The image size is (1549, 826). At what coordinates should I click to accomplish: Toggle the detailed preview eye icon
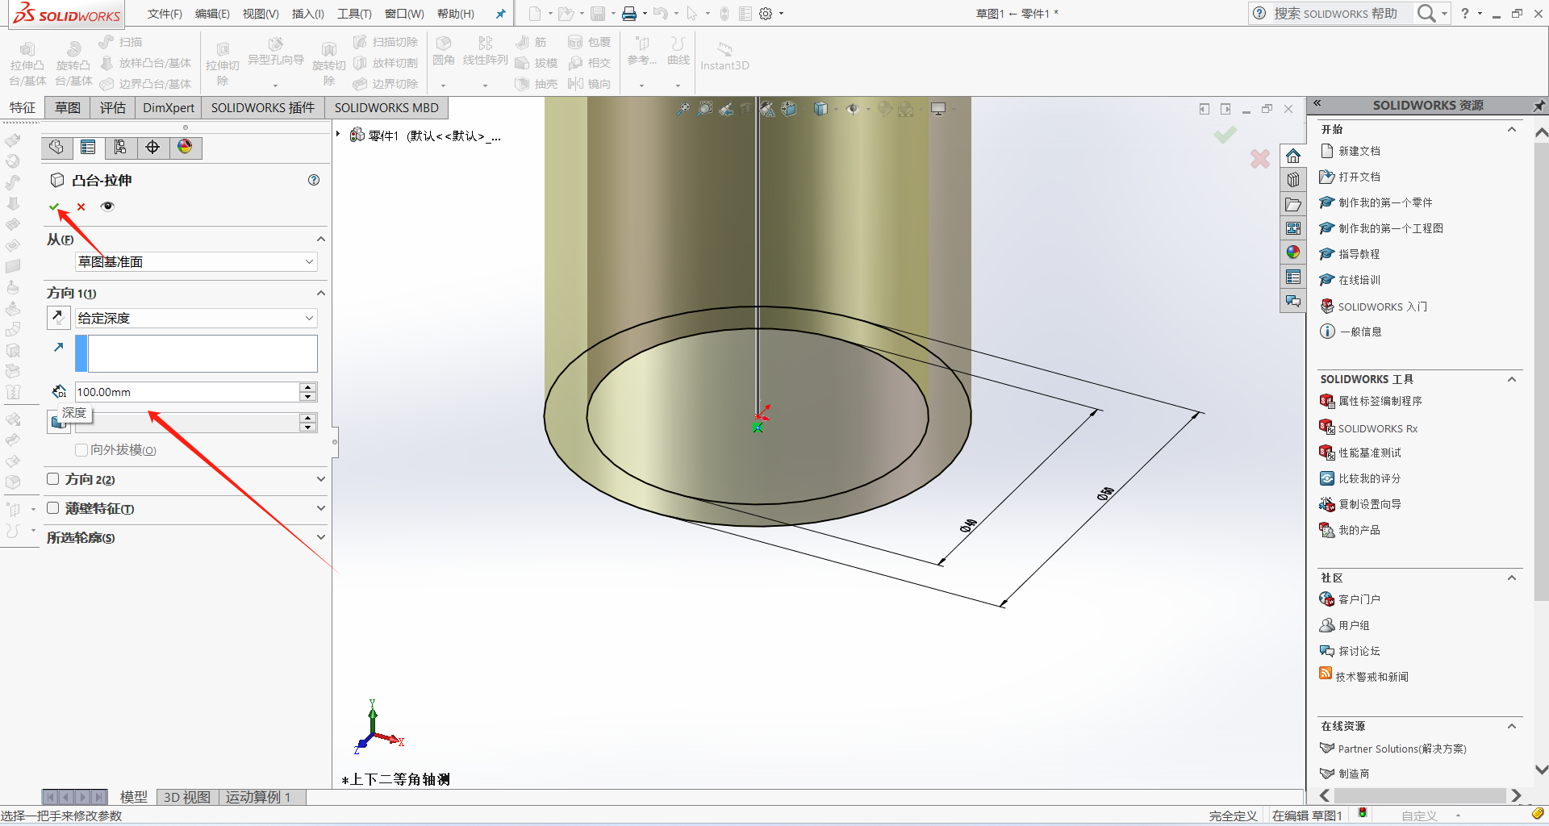tap(107, 206)
